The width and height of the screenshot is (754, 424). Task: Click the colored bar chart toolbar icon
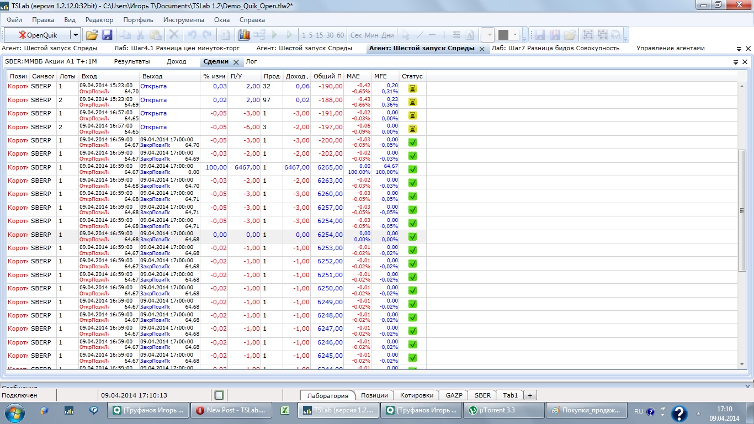pos(244,35)
